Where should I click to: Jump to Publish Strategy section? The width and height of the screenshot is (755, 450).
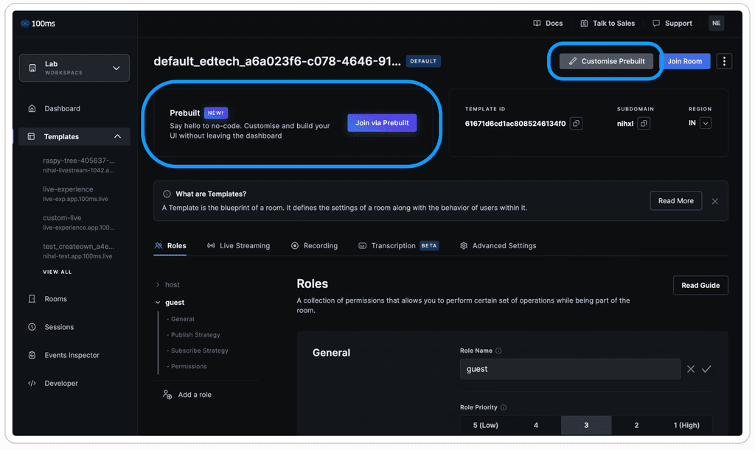tap(194, 335)
